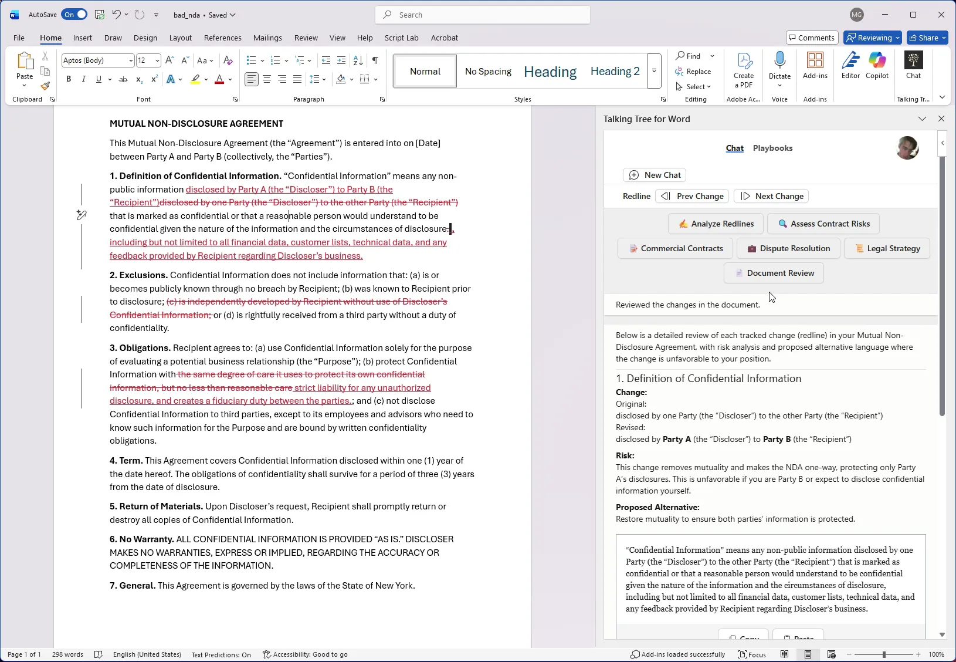Click the font color swatch
Viewport: 956px width, 662px height.
(219, 79)
